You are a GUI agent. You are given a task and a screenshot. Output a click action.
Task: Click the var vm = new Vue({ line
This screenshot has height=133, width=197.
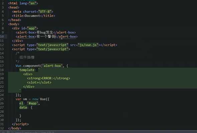pyautogui.click(x=32, y=99)
